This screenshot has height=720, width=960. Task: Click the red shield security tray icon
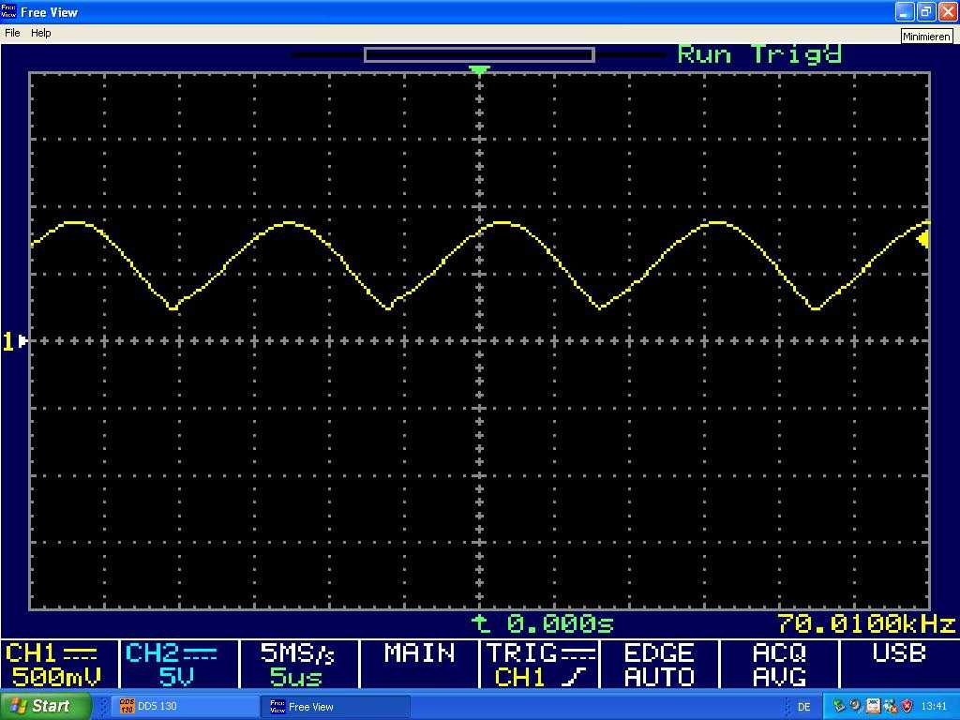[907, 706]
